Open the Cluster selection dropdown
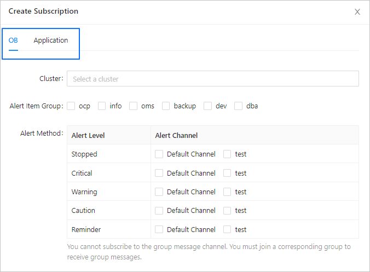This screenshot has width=370, height=272. click(x=212, y=79)
